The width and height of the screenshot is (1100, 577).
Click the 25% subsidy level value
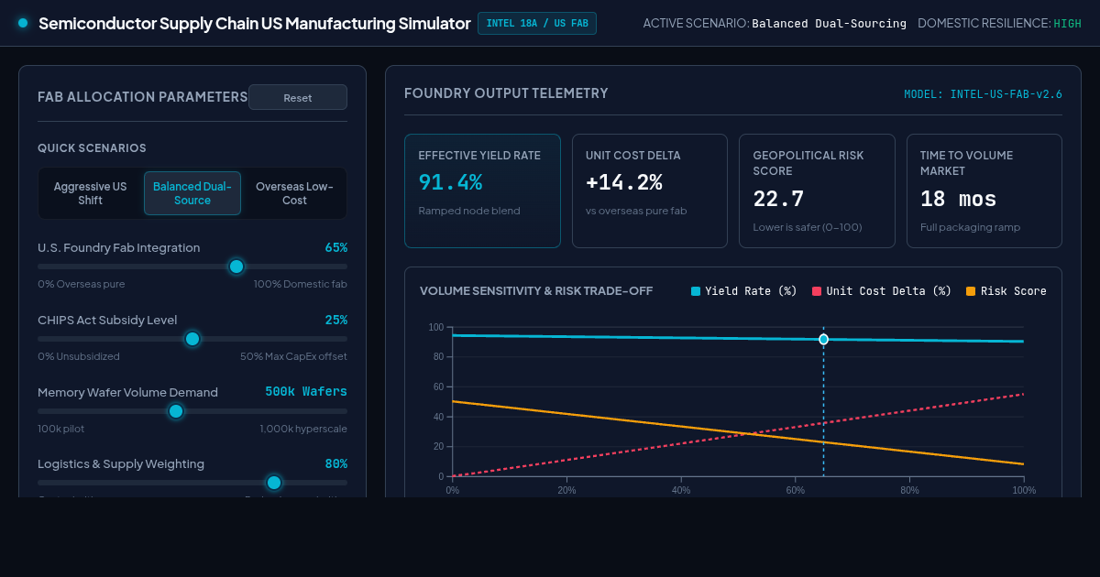336,320
